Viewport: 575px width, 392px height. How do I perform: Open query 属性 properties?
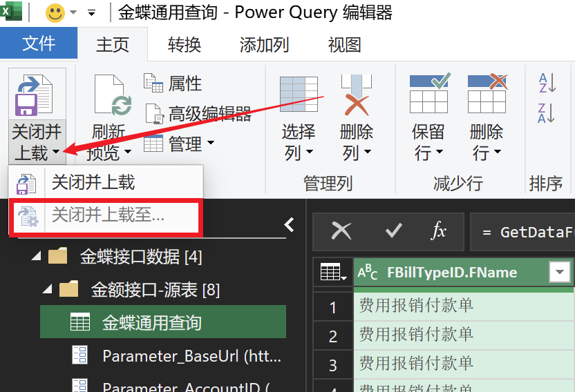coord(173,84)
